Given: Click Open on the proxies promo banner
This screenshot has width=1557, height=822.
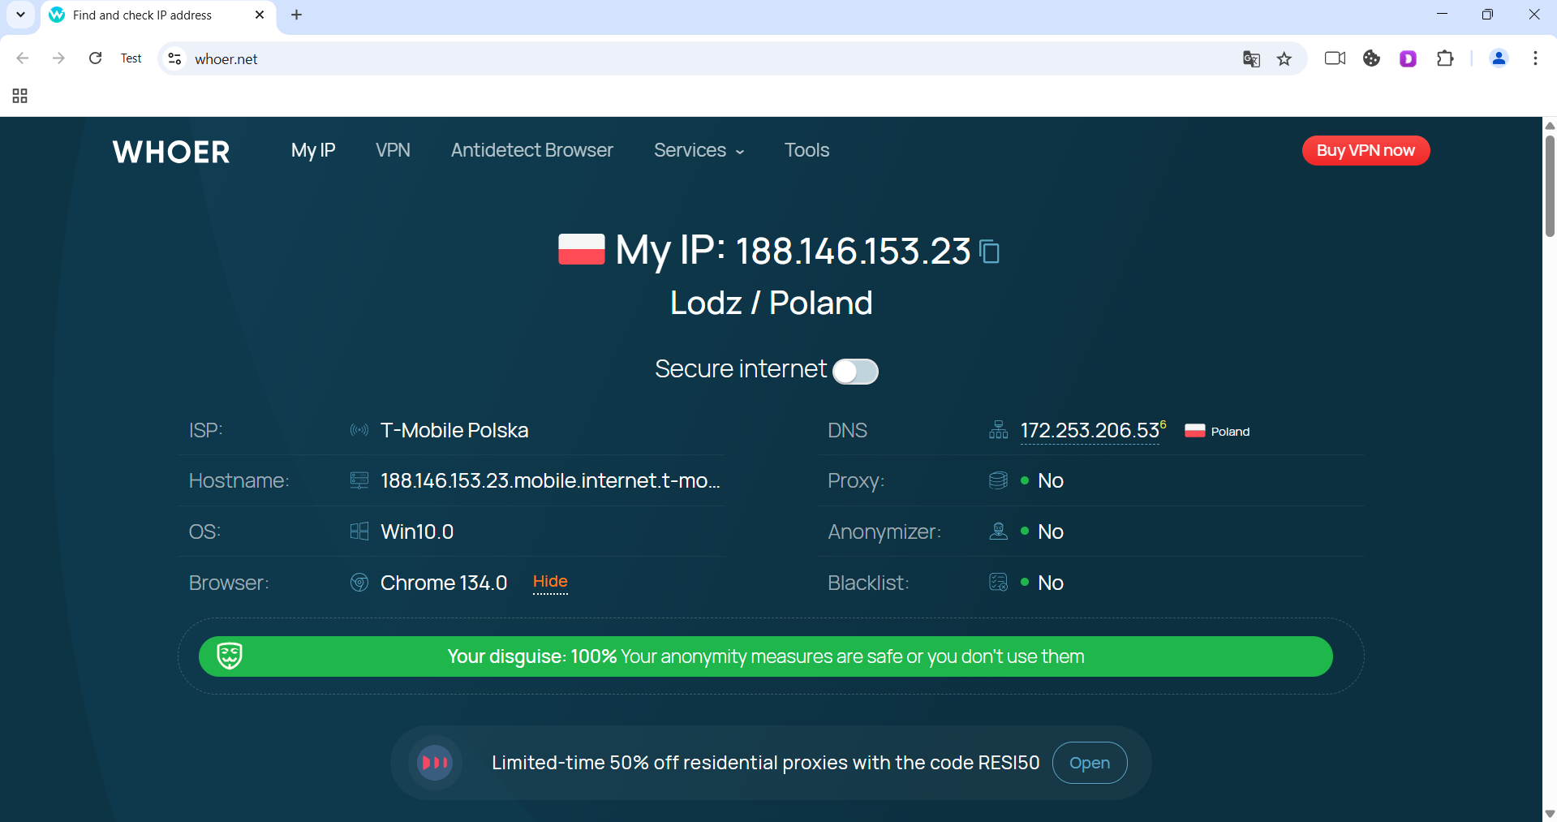Looking at the screenshot, I should click(1089, 763).
